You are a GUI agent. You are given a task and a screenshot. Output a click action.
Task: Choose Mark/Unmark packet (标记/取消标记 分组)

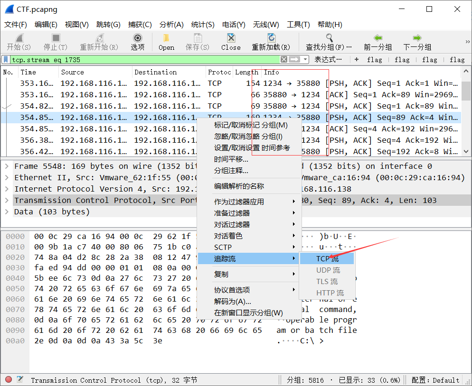coord(249,125)
